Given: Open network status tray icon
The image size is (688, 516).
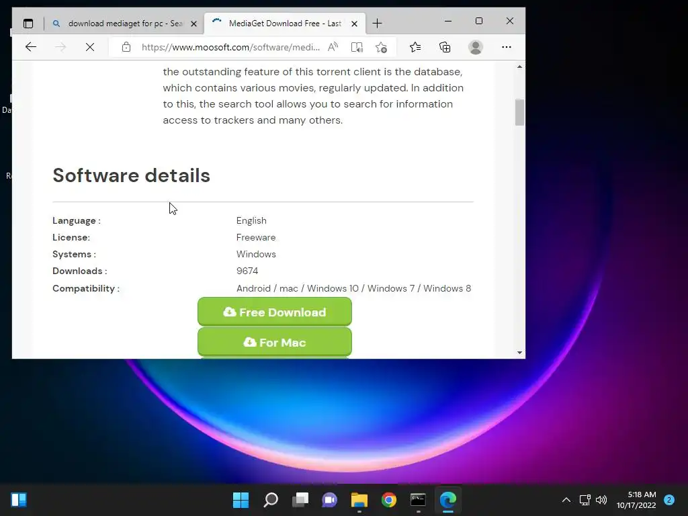Looking at the screenshot, I should click(x=585, y=500).
